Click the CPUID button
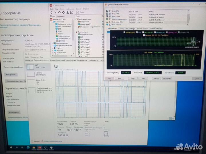The width and height of the screenshot is (206, 154). pyautogui.click(x=156, y=78)
